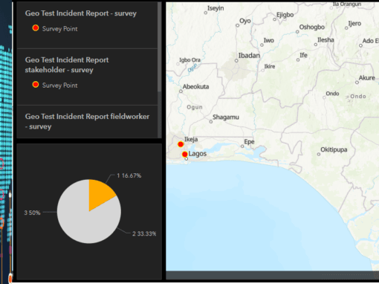This screenshot has height=284, width=379.
Task: Click the red survey point near Ikeja
Action: point(181,144)
